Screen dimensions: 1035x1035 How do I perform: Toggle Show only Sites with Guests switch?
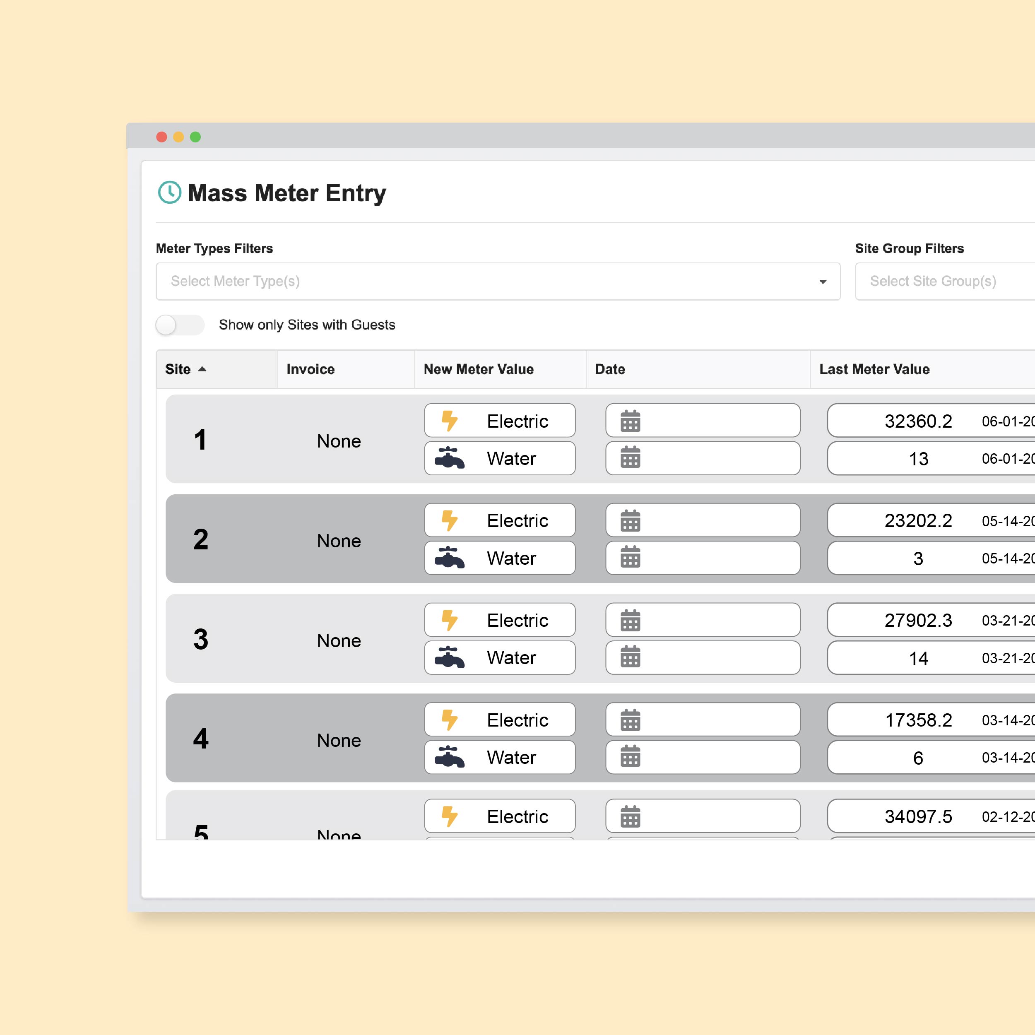pyautogui.click(x=179, y=325)
